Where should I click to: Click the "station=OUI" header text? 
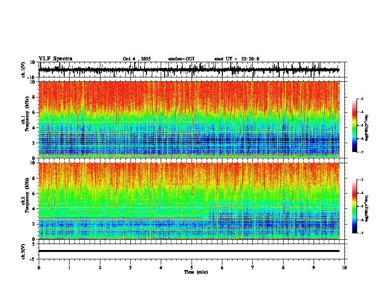[x=181, y=59]
